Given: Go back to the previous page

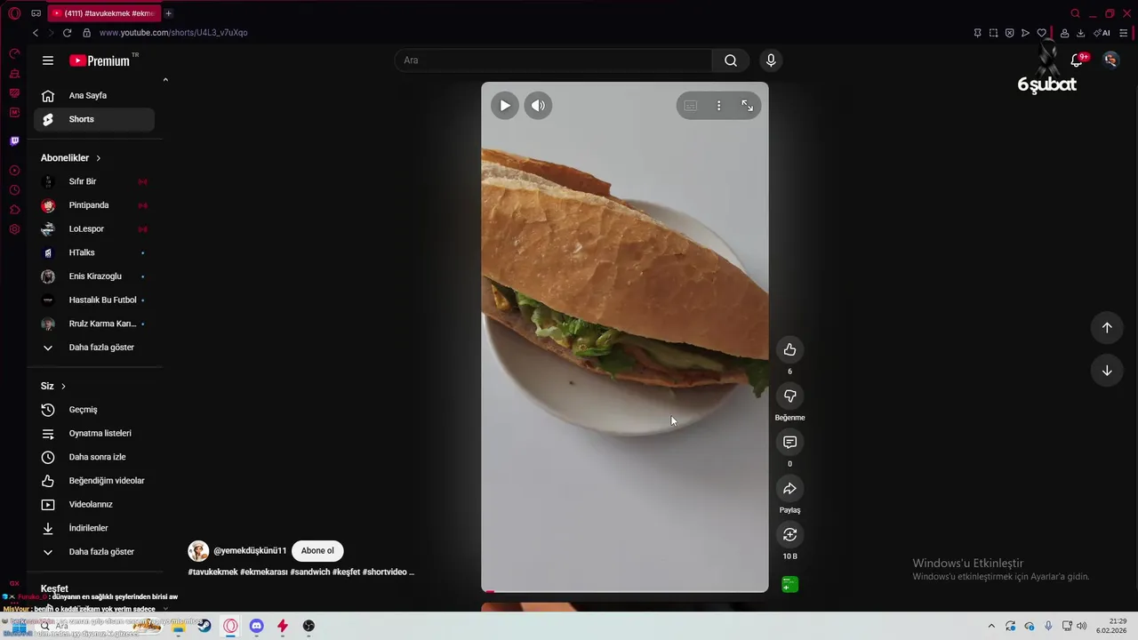Looking at the screenshot, I should (36, 33).
